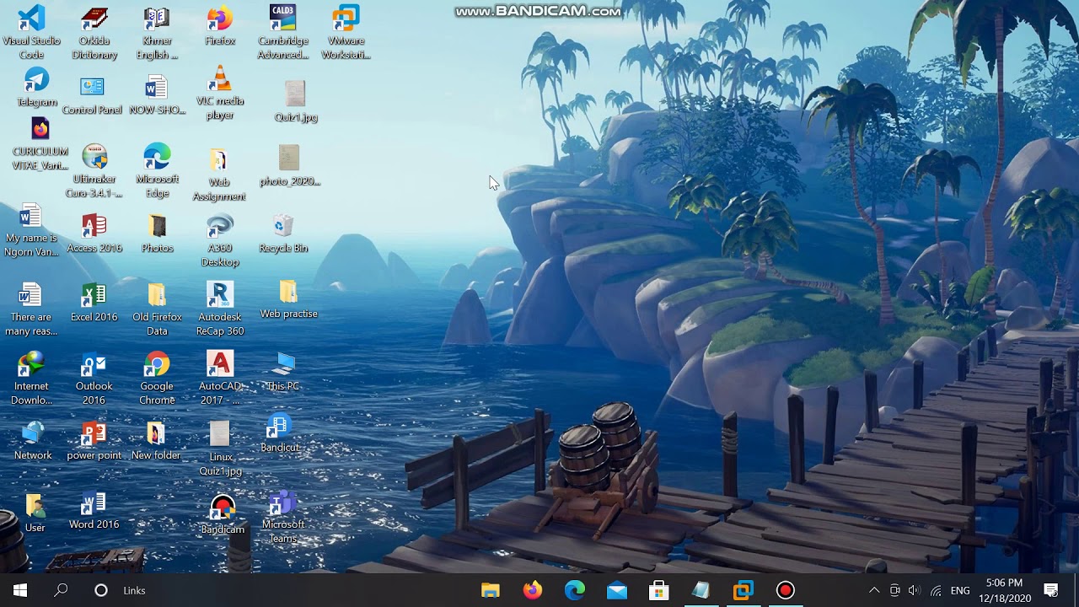This screenshot has height=607, width=1079.
Task: Launch Microsoft Teams shortcut
Action: click(x=283, y=517)
